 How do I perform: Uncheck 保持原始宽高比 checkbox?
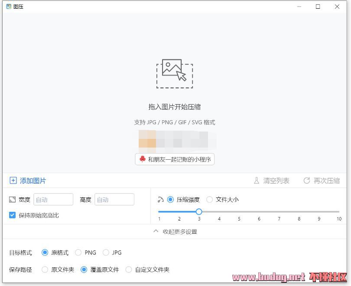[13, 215]
